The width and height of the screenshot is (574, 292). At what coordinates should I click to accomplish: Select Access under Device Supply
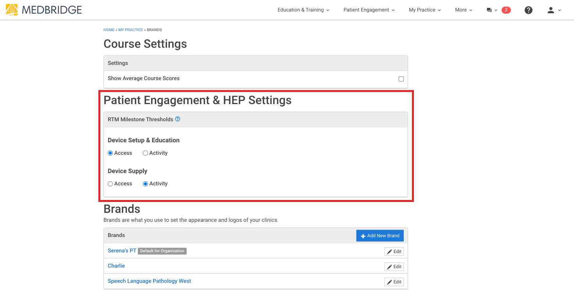pyautogui.click(x=111, y=184)
